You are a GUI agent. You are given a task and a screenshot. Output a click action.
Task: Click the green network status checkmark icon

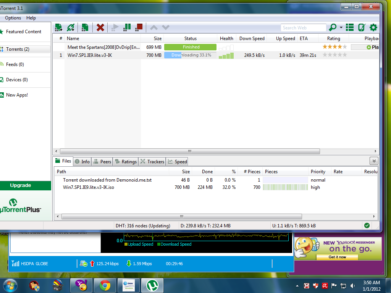(x=367, y=225)
